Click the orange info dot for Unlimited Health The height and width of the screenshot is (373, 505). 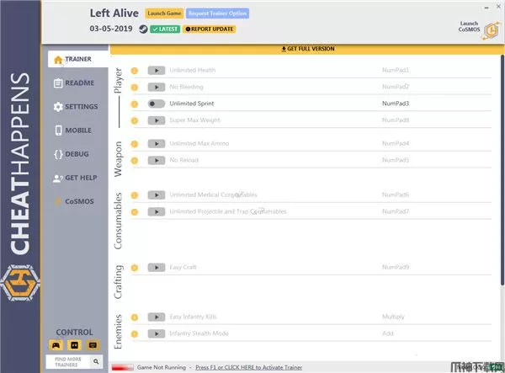[x=135, y=71]
